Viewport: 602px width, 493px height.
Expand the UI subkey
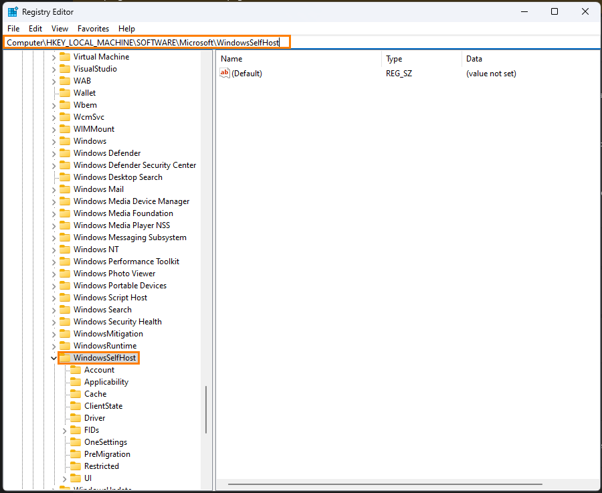tap(64, 479)
